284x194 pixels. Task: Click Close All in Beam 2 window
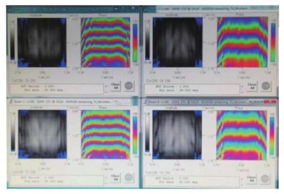point(252,86)
